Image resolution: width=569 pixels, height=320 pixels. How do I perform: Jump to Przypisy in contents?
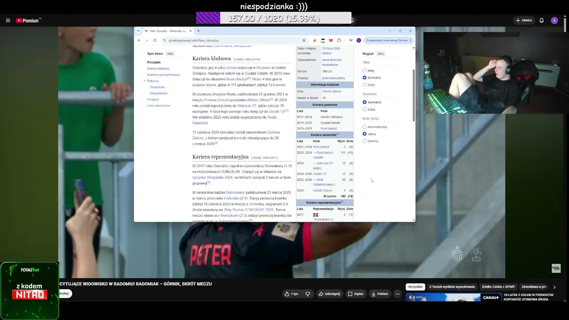pos(153,100)
